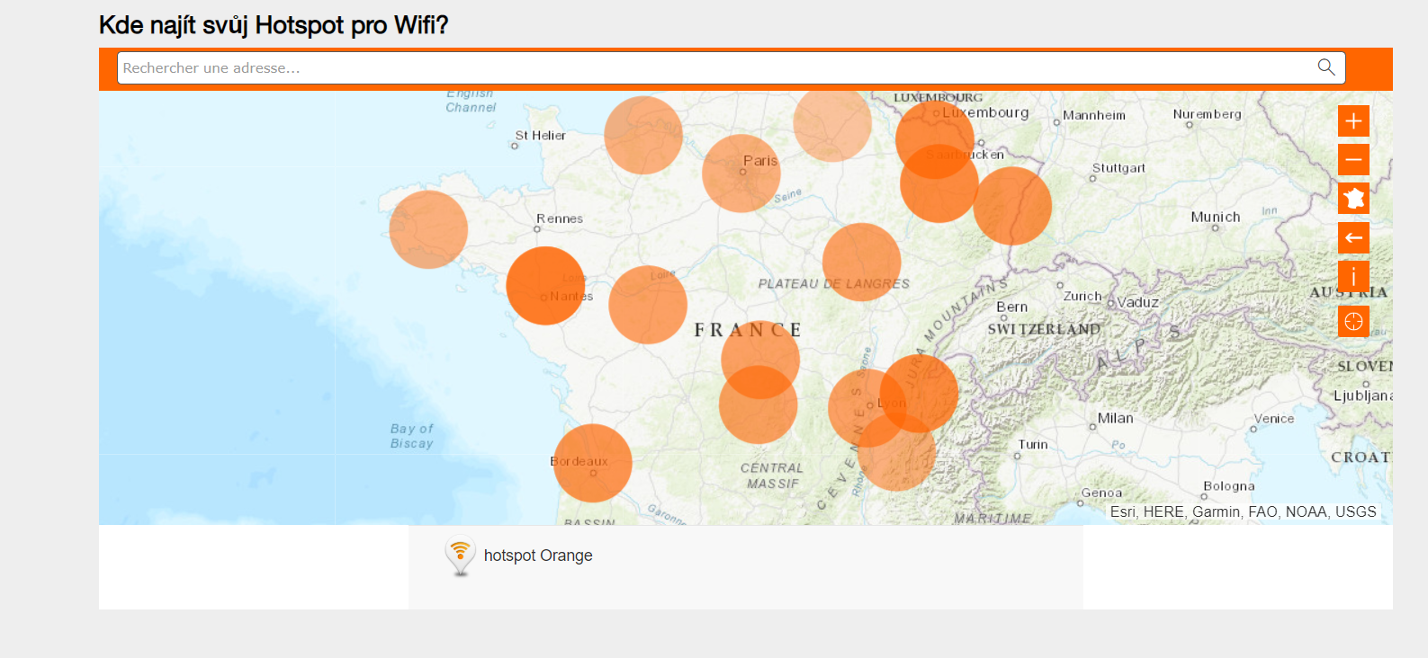Zoom in on the map with plus button
The width and height of the screenshot is (1428, 658).
1353,121
